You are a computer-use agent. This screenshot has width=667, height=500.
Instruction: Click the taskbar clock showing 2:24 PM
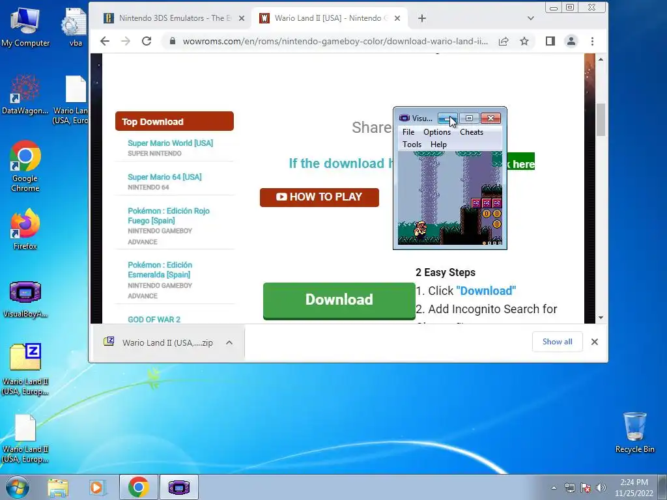(x=634, y=488)
